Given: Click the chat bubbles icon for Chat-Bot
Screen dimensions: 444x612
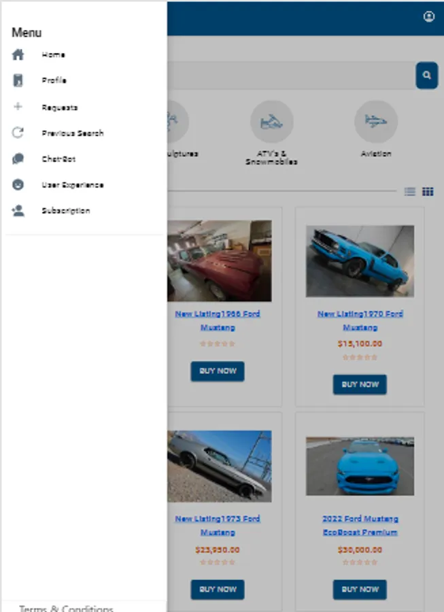Looking at the screenshot, I should [x=18, y=159].
